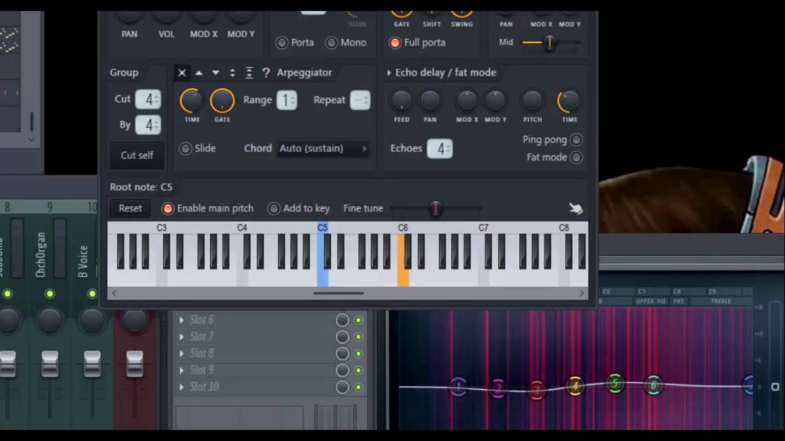Click the plug icon beside Fine tune

click(575, 209)
